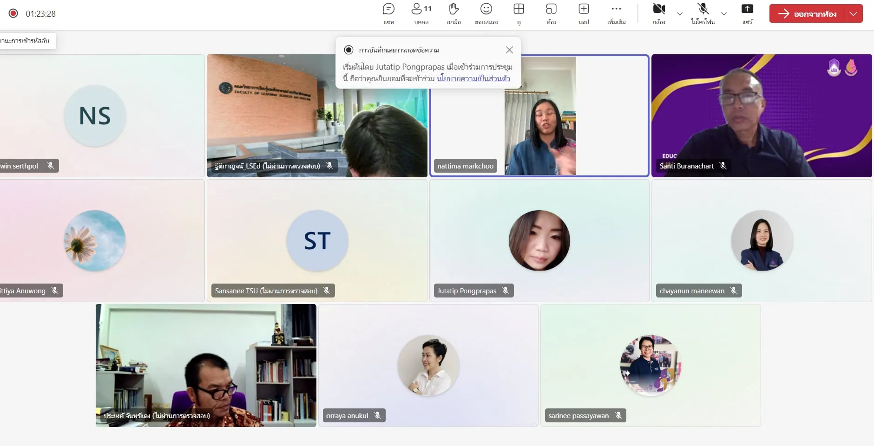Open the apps panel
Viewport: 874px width, 446px height.
pos(584,13)
